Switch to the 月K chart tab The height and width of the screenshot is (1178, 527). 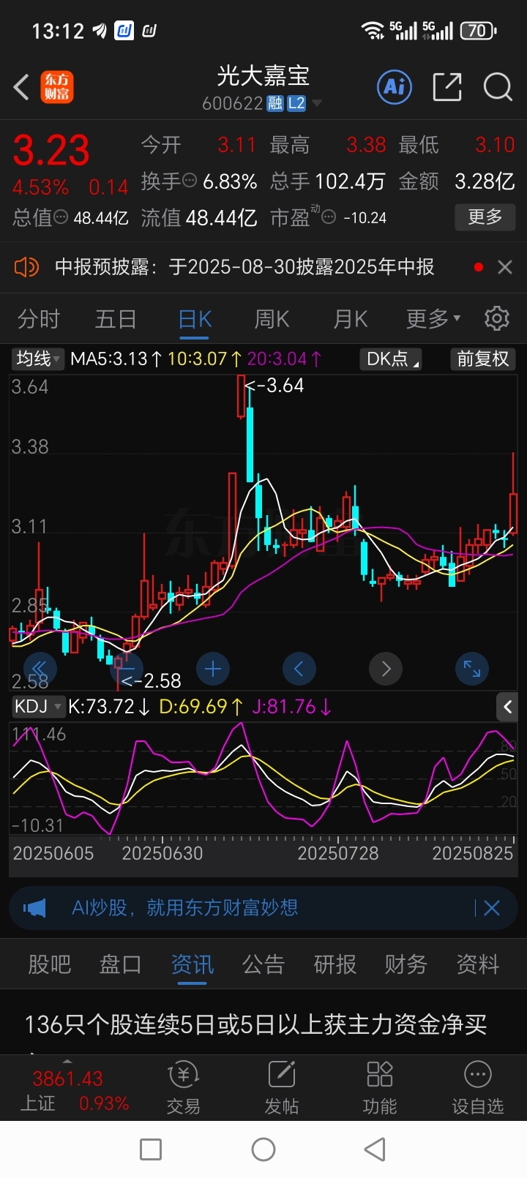pyautogui.click(x=350, y=320)
